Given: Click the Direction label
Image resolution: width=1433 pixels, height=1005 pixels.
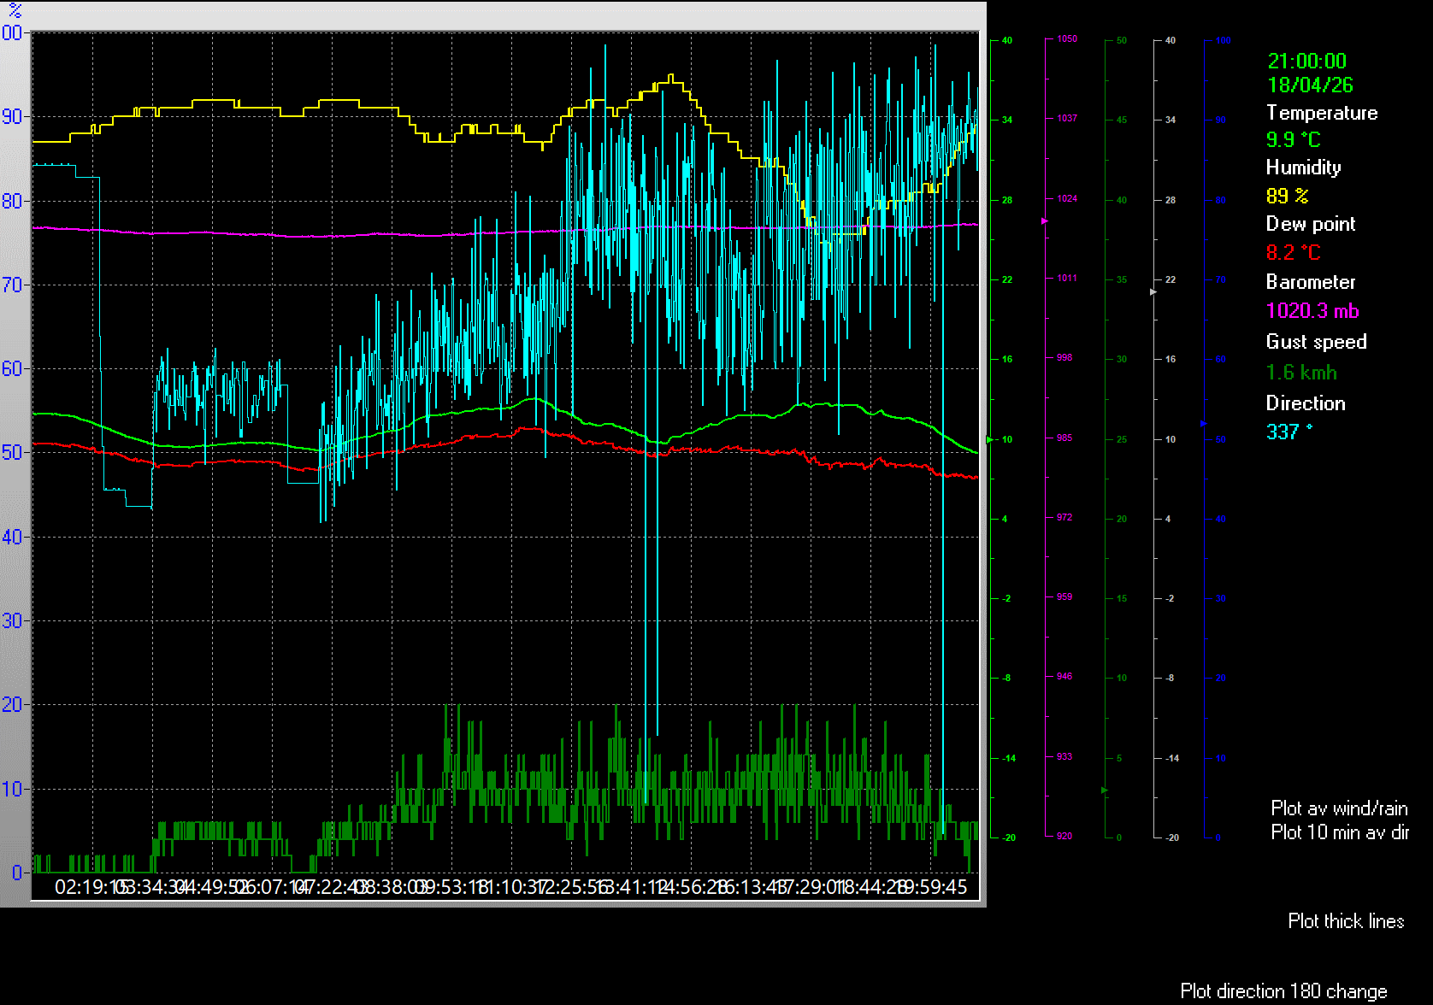Looking at the screenshot, I should tap(1305, 403).
